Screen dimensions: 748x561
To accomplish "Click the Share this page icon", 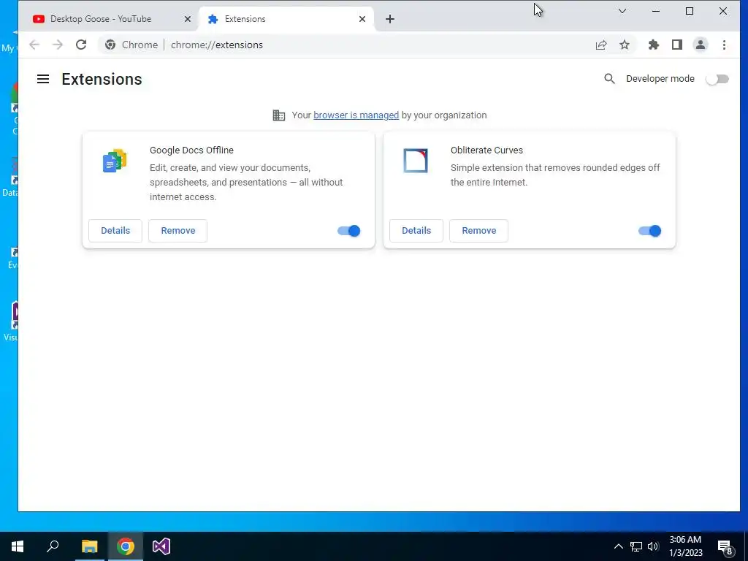I will click(601, 45).
